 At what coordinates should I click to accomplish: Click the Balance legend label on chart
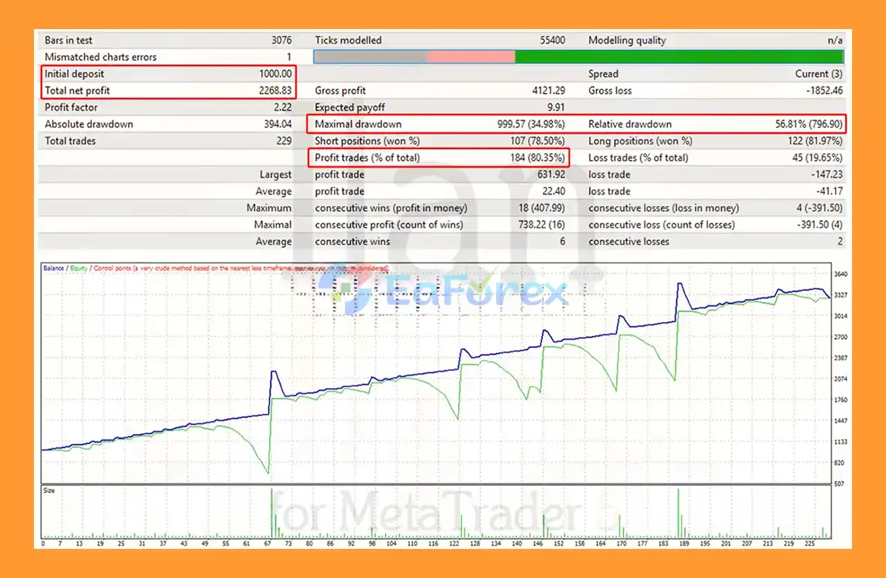(x=53, y=268)
